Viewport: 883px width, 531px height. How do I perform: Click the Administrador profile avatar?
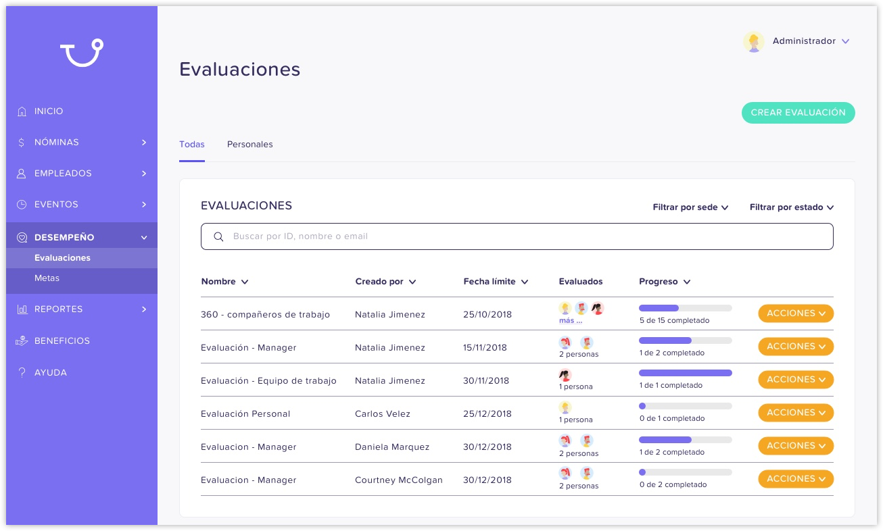pyautogui.click(x=753, y=42)
